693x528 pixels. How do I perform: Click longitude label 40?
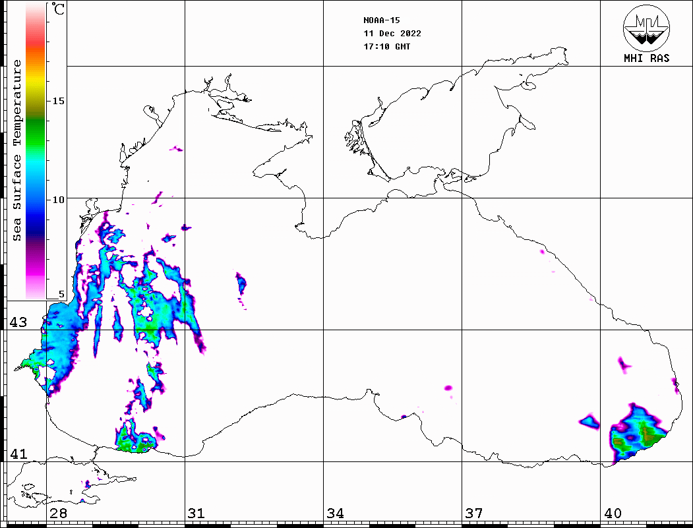coord(613,513)
